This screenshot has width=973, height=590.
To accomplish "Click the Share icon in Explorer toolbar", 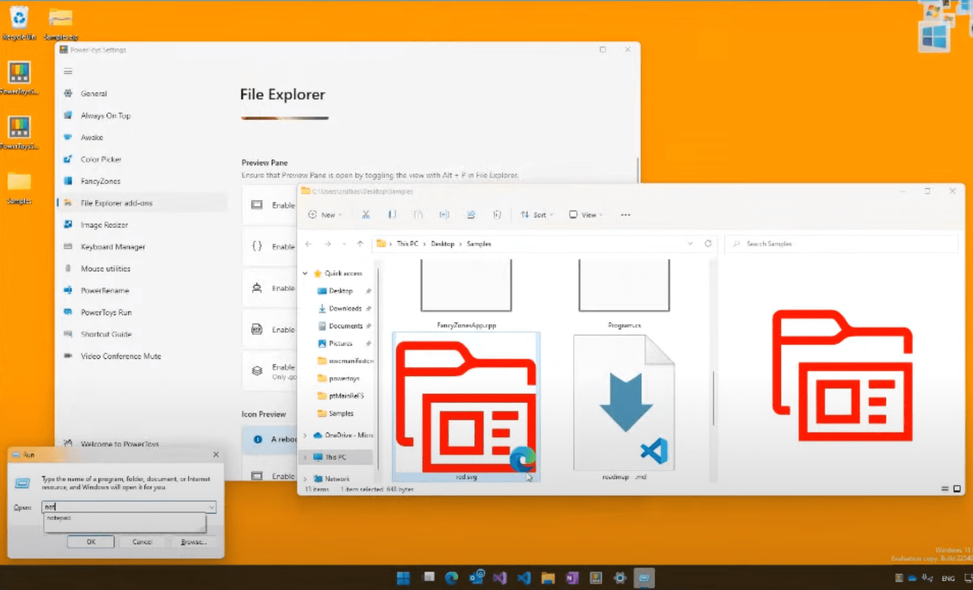I will pyautogui.click(x=471, y=214).
